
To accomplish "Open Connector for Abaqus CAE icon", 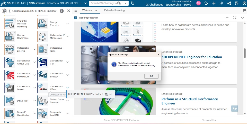I will pyautogui.click(x=10, y=62).
